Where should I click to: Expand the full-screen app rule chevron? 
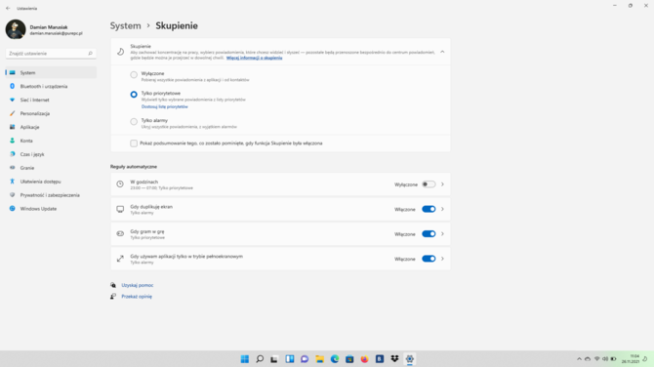tap(442, 259)
